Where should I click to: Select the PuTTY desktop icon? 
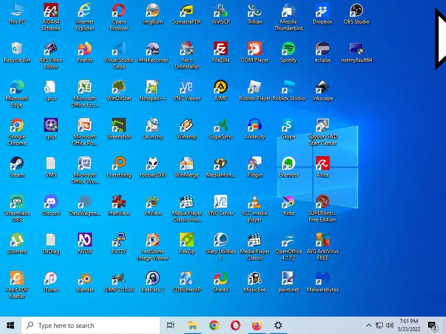118,244
